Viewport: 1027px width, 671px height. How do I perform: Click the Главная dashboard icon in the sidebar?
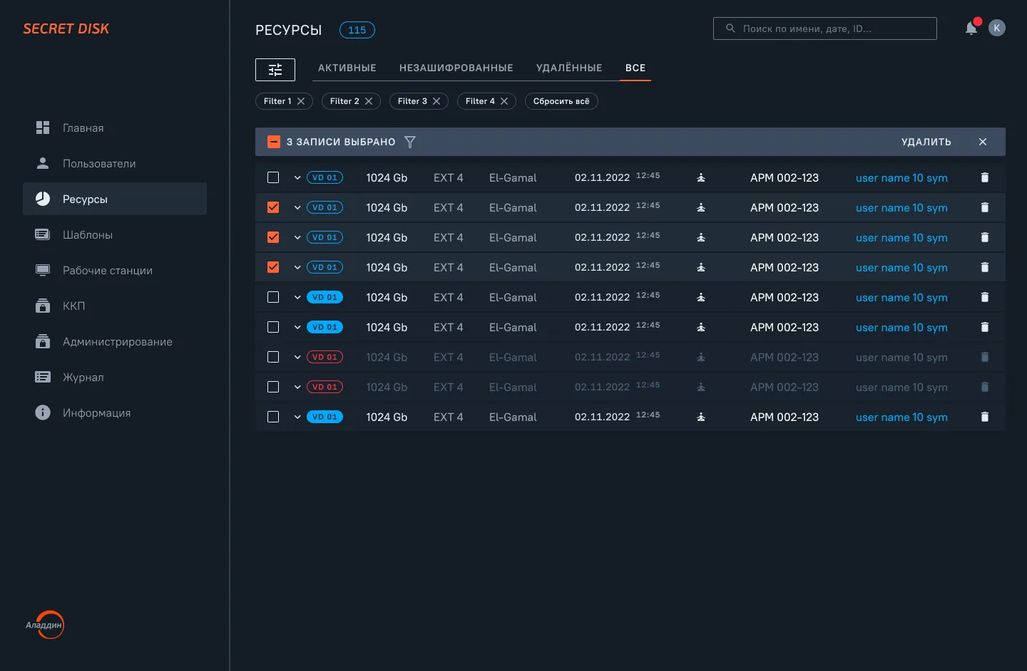pyautogui.click(x=43, y=128)
